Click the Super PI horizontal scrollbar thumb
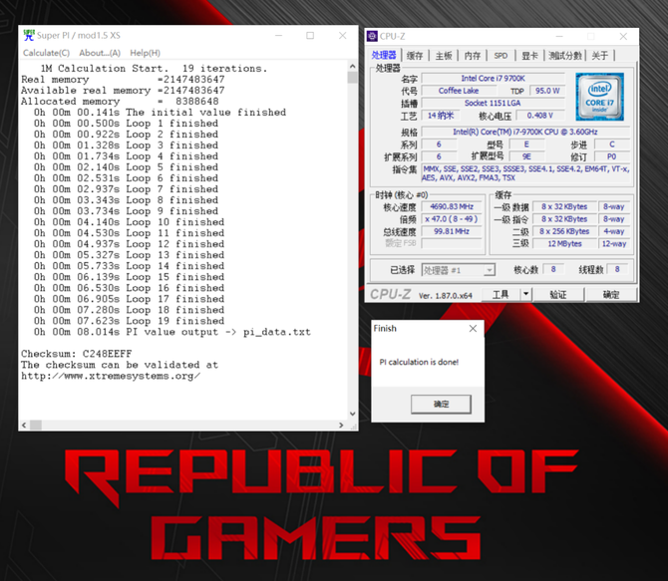Viewport: 668px width, 581px height. [x=36, y=426]
